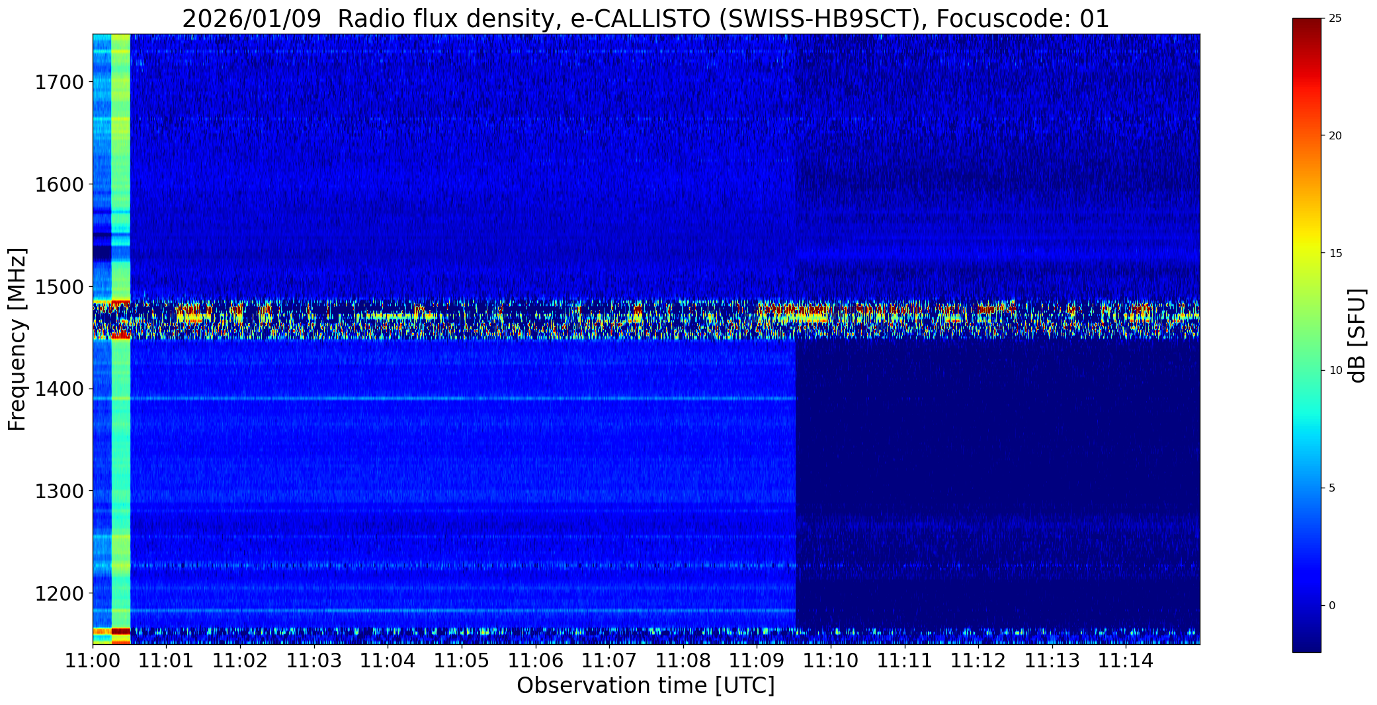Click the 11:11 time tick label
This screenshot has height=705, width=1377.
(905, 660)
